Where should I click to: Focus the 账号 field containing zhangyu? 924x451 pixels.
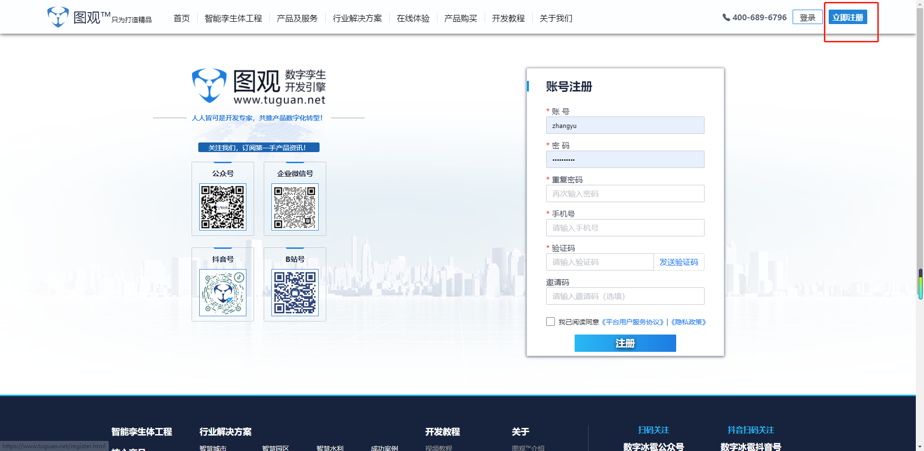(x=625, y=125)
